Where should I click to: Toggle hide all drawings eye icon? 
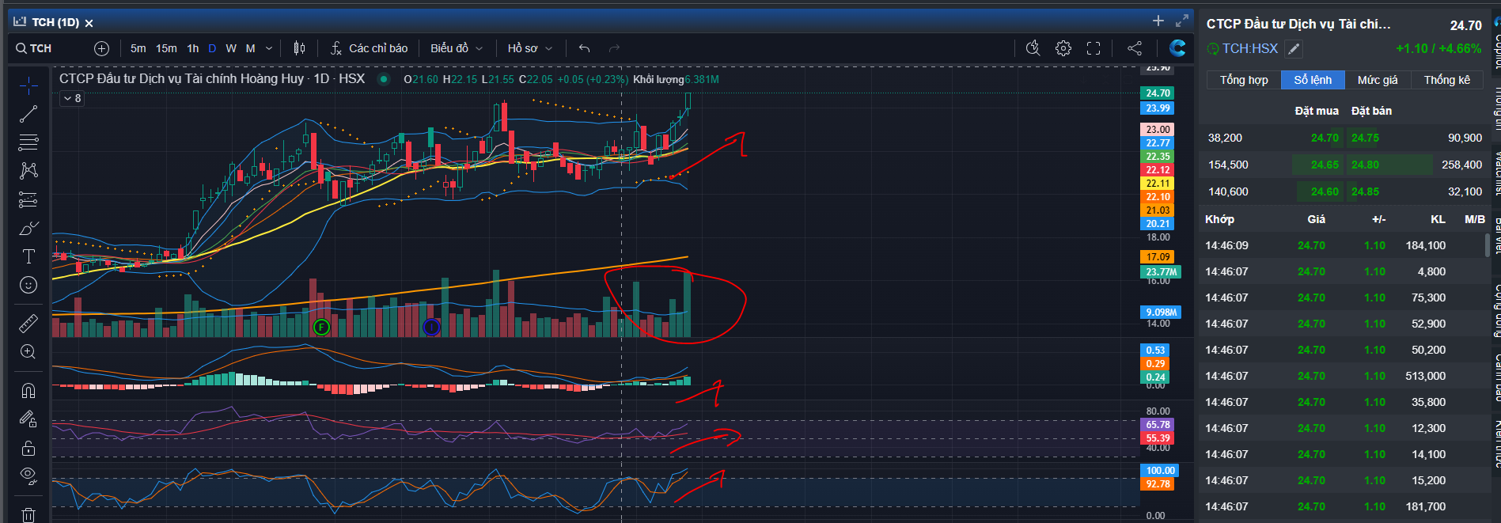(28, 476)
